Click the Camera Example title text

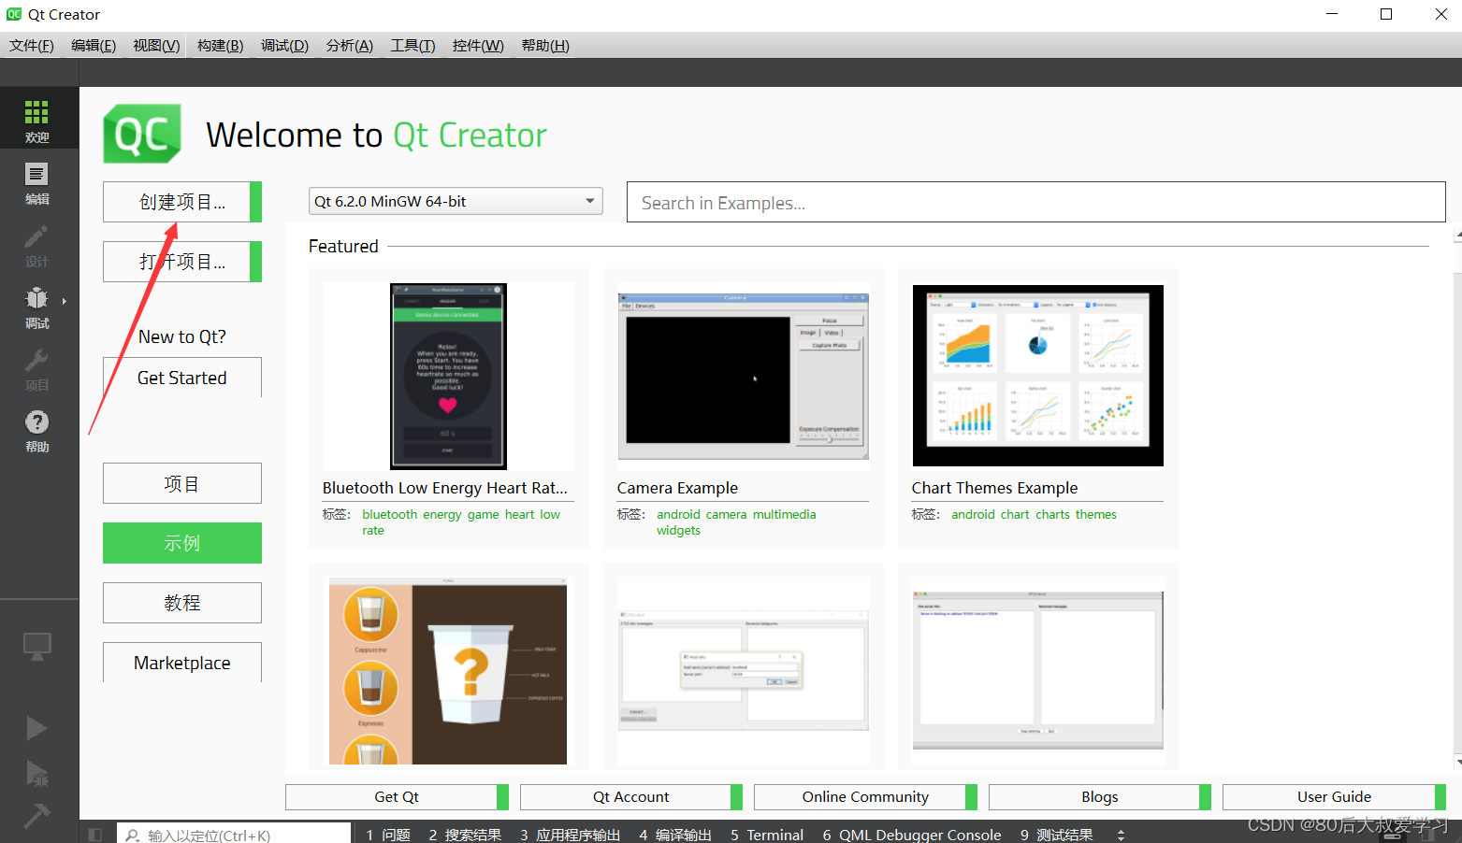[677, 488]
